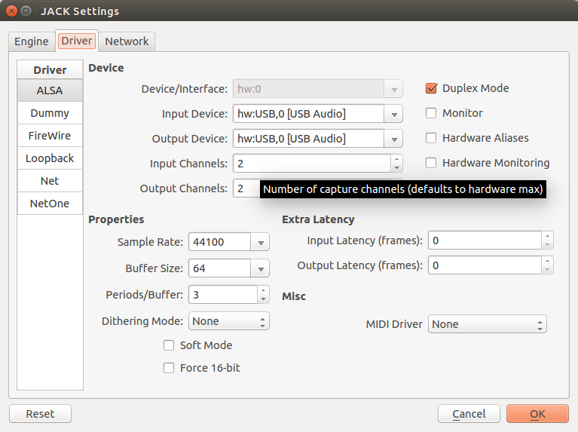
Task: Open the Output Device dropdown arrow
Action: 393,139
